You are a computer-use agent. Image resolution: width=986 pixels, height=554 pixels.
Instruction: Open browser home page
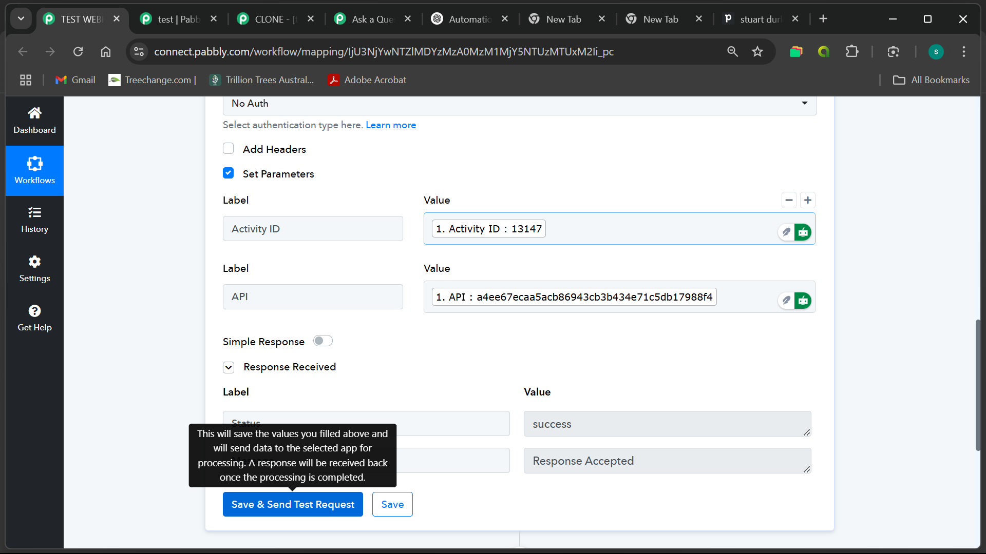106,51
